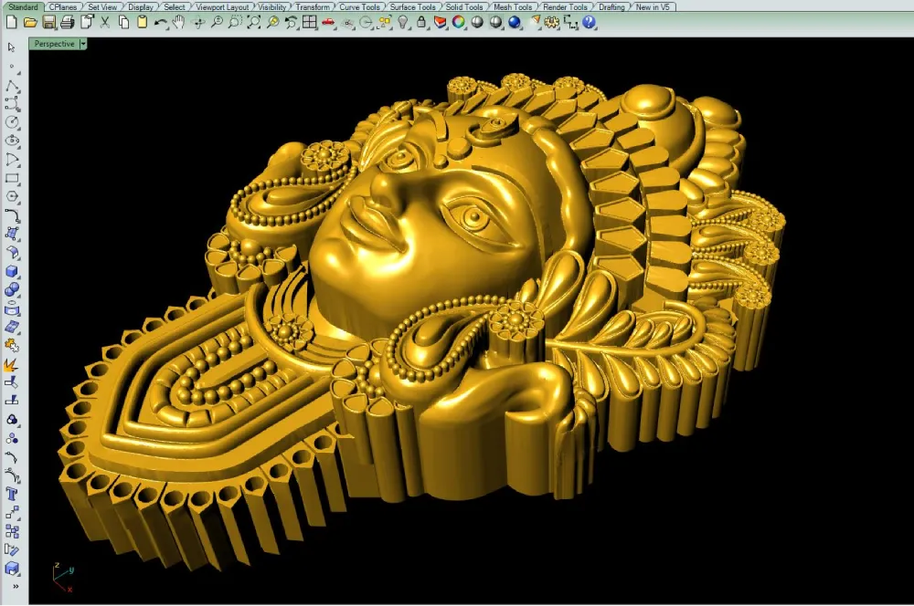Select the Text object T tool
This screenshot has height=606, width=914.
[x=11, y=495]
